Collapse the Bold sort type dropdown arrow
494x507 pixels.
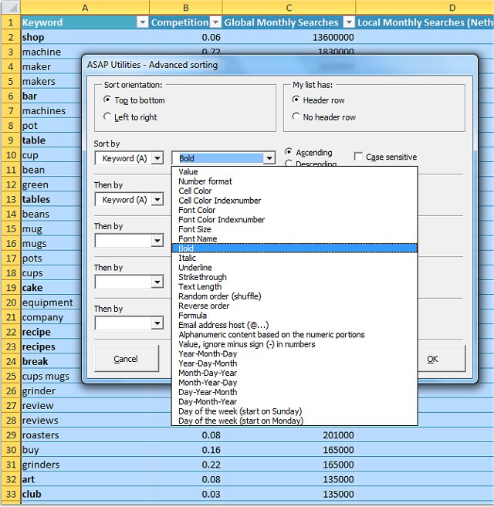click(269, 158)
